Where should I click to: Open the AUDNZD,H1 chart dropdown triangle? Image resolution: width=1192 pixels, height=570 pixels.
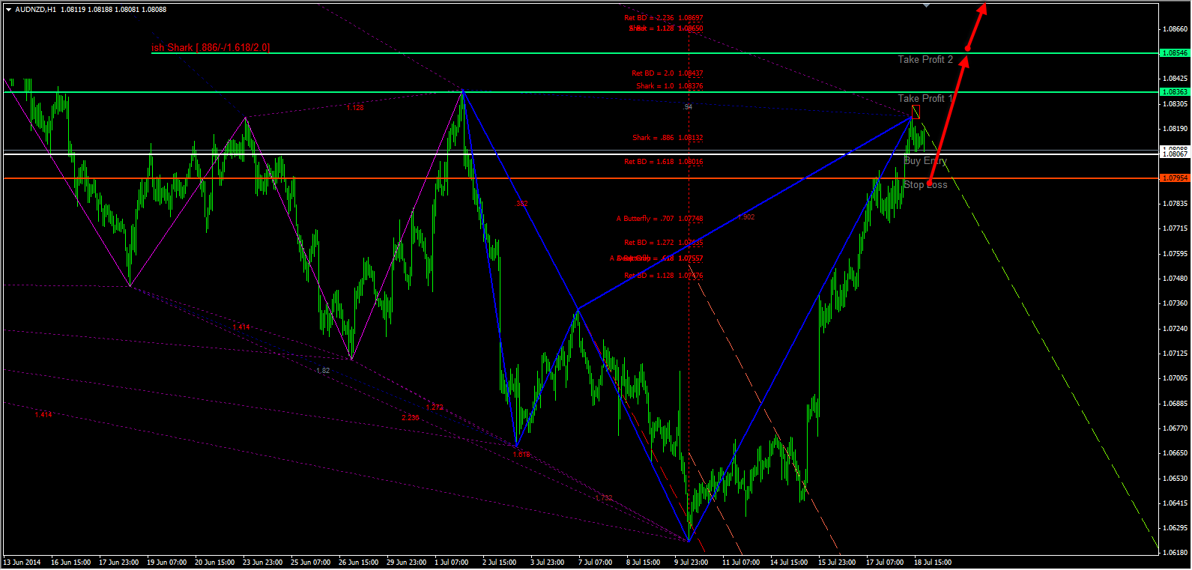pyautogui.click(x=8, y=10)
